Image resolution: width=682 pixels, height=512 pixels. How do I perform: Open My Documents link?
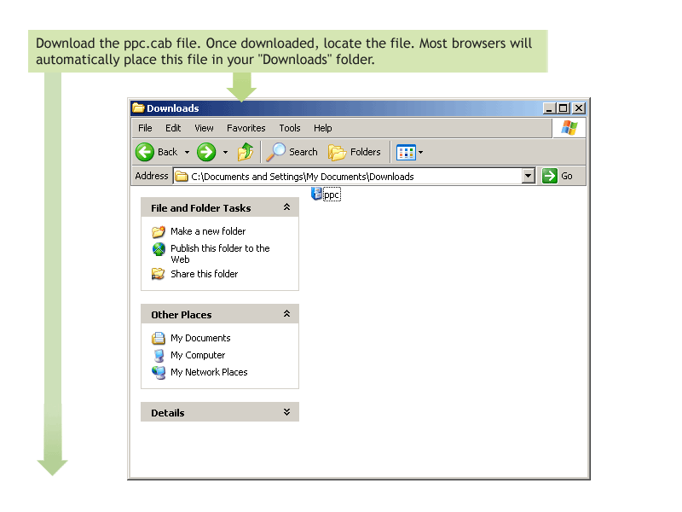click(200, 338)
